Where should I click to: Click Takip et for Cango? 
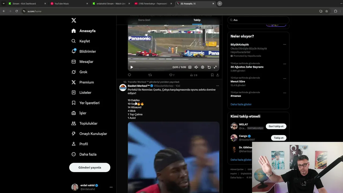tap(279, 138)
